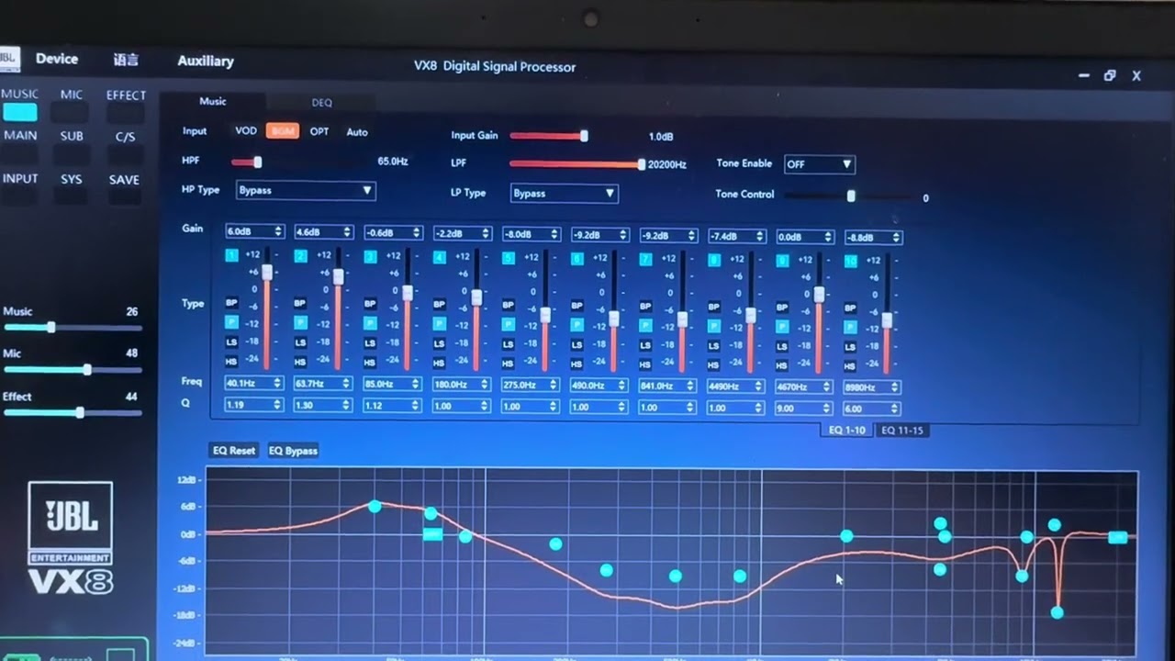
Task: Toggle EQ band 3 number button
Action: 369,257
